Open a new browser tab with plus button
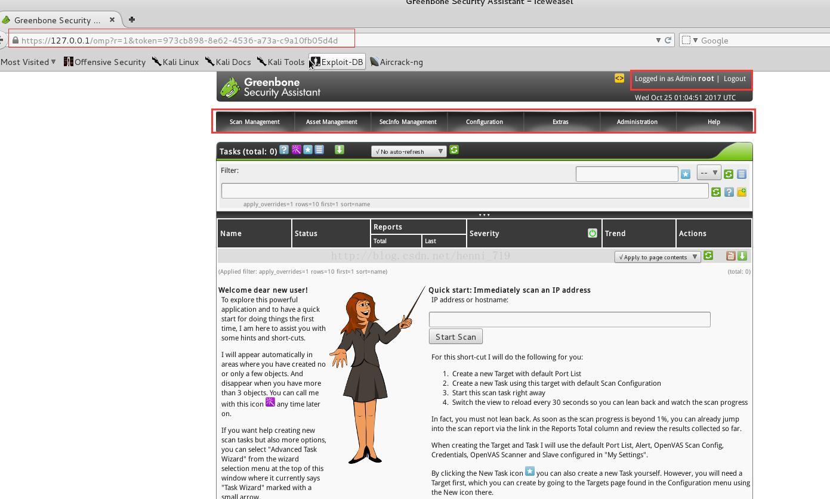This screenshot has width=830, height=499. click(x=132, y=20)
